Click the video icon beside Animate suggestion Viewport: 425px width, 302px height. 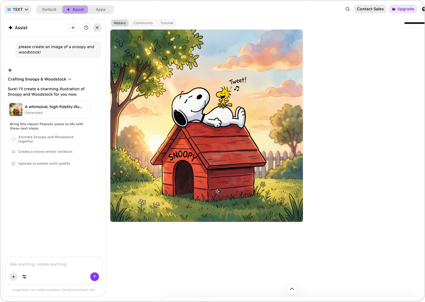pos(13,139)
